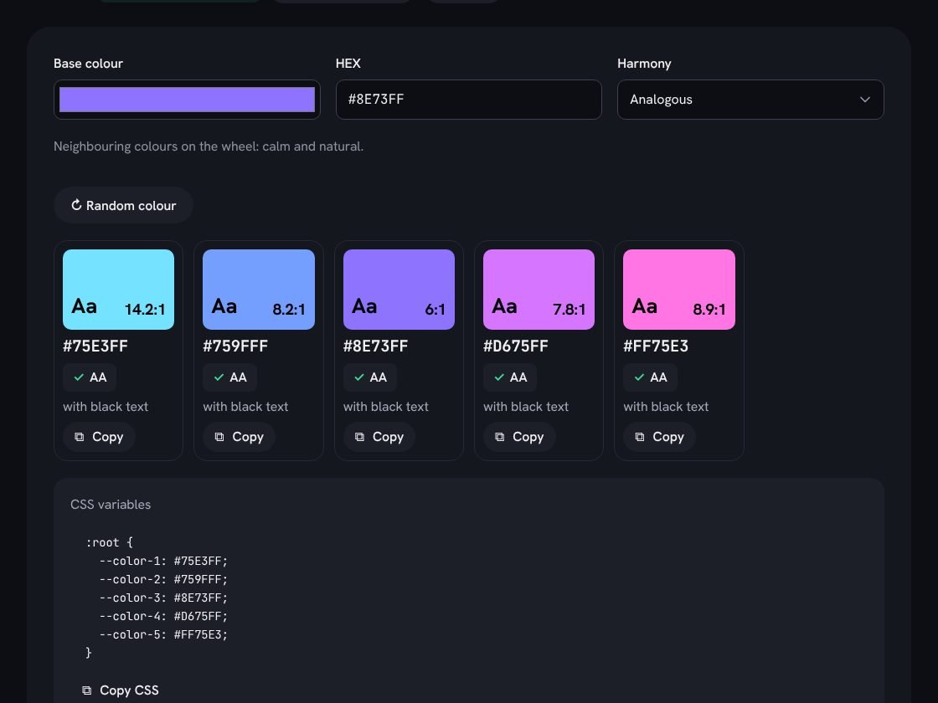Click the AA badge under #75E3FF
This screenshot has height=703, width=938.
pos(90,377)
